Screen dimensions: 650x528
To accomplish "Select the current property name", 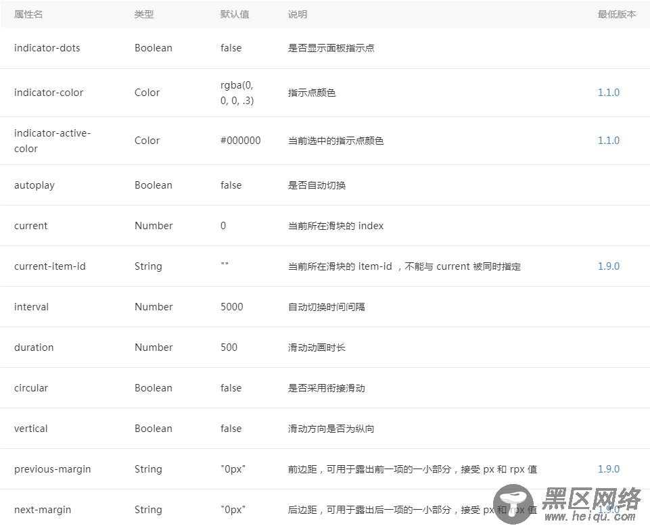I will pos(30,226).
